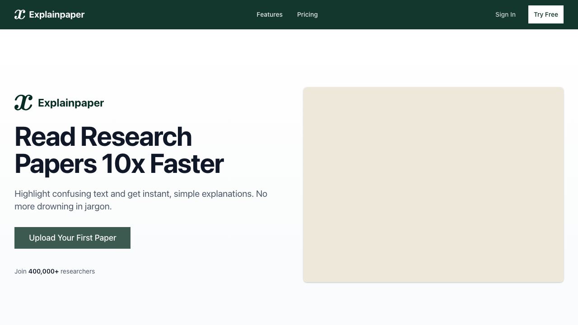578x325 pixels.
Task: Click the Try Free button
Action: 546,14
